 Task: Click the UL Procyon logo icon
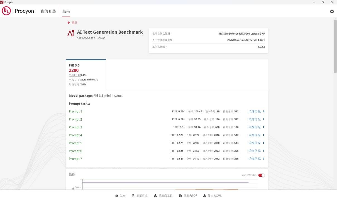6,11
